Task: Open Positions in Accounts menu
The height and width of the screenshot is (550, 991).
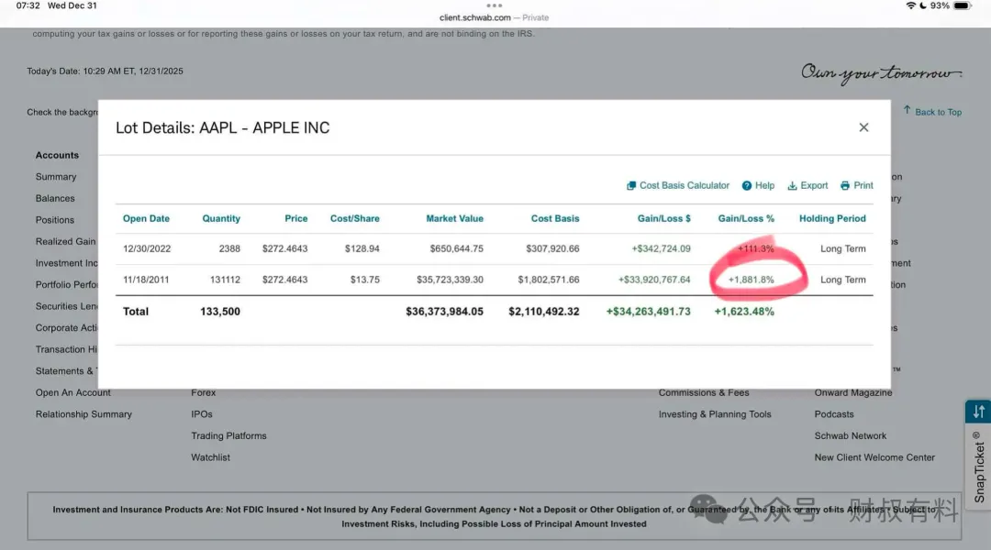Action: [55, 220]
